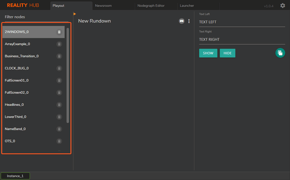Edit the Text Left field

242,22
